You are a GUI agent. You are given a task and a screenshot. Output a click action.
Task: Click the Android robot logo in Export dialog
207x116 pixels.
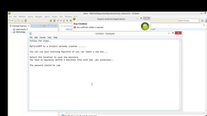(145, 26)
